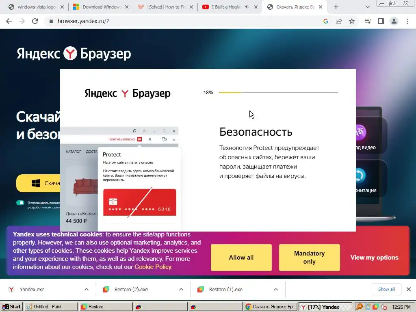Choose Mandatory only cookies
This screenshot has height=312, width=416.
point(309,257)
